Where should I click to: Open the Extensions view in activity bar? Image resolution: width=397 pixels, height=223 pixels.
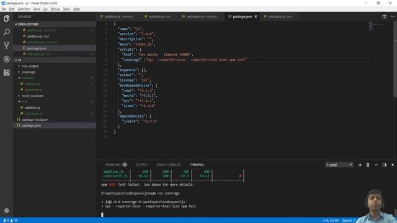pyautogui.click(x=7, y=73)
